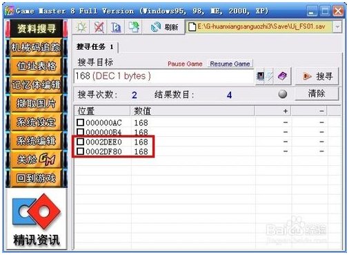Image resolution: width=349 pixels, height=255 pixels.
Task: Click the piano-keys data type icon
Action: point(260,76)
